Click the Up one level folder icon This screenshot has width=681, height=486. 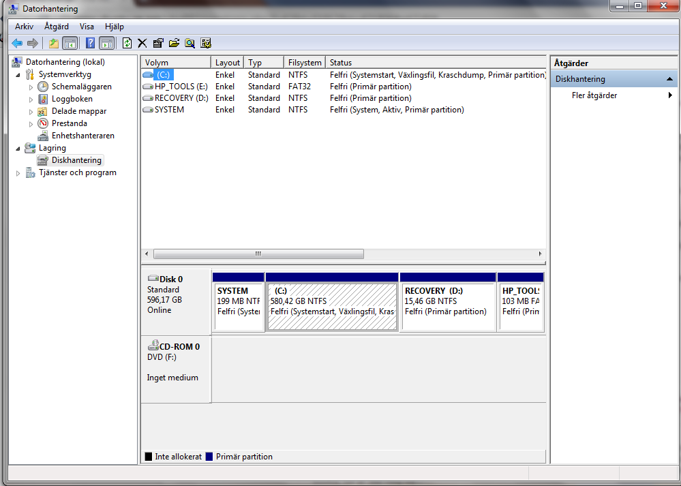tap(53, 43)
